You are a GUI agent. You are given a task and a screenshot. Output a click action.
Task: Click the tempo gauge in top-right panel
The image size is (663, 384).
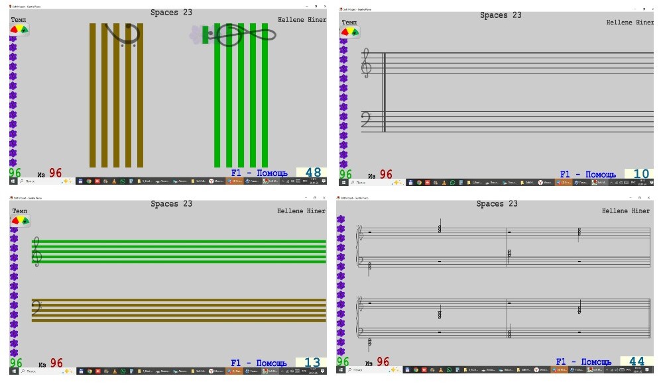pos(349,32)
